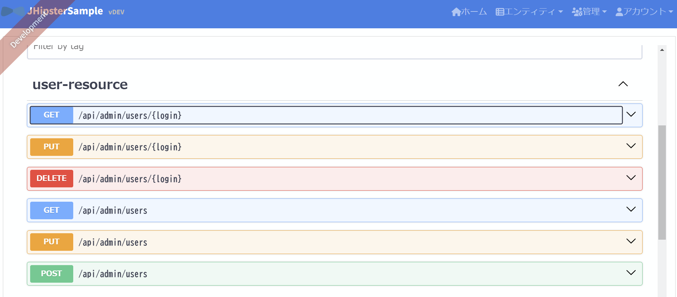Image resolution: width=677 pixels, height=297 pixels.
Task: Open the エンティティ dropdown menu
Action: [529, 12]
